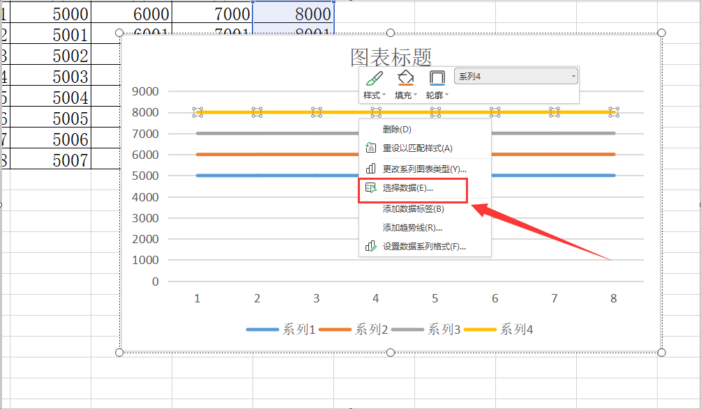Click the change chart type bar icon
Screen dimensions: 701x409
370,169
